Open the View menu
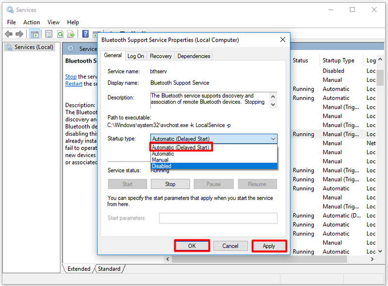 [x=53, y=22]
